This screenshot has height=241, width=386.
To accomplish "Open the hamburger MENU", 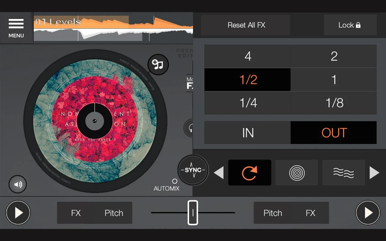I will pyautogui.click(x=16, y=28).
